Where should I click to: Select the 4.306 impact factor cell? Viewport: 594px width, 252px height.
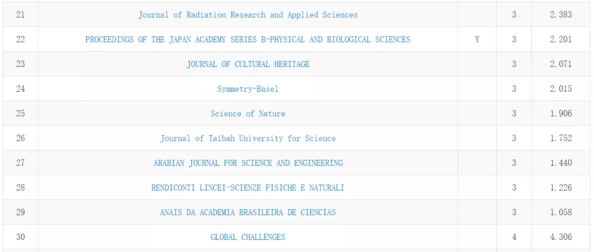coord(560,237)
